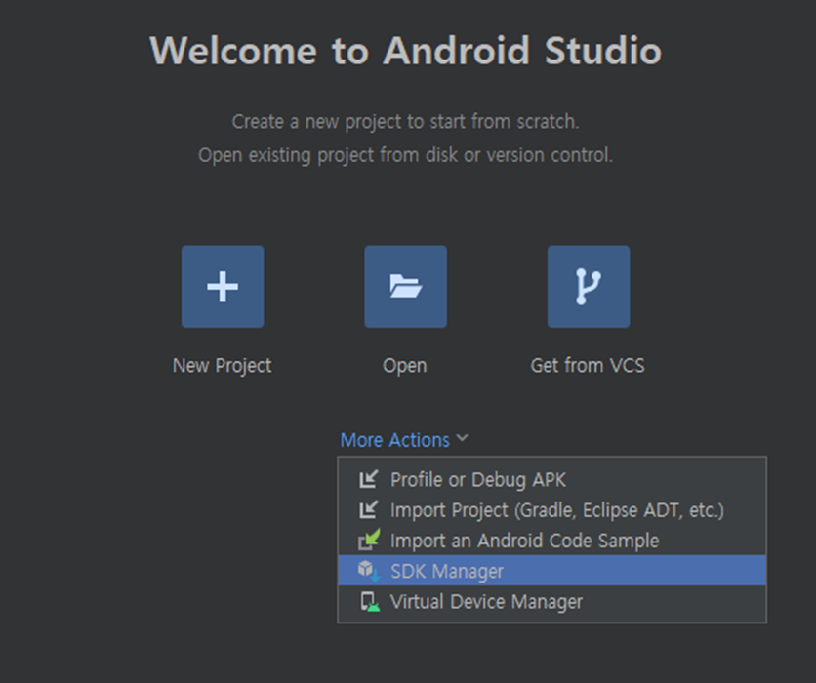816x683 pixels.
Task: Click the Open folder icon
Action: pyautogui.click(x=405, y=287)
